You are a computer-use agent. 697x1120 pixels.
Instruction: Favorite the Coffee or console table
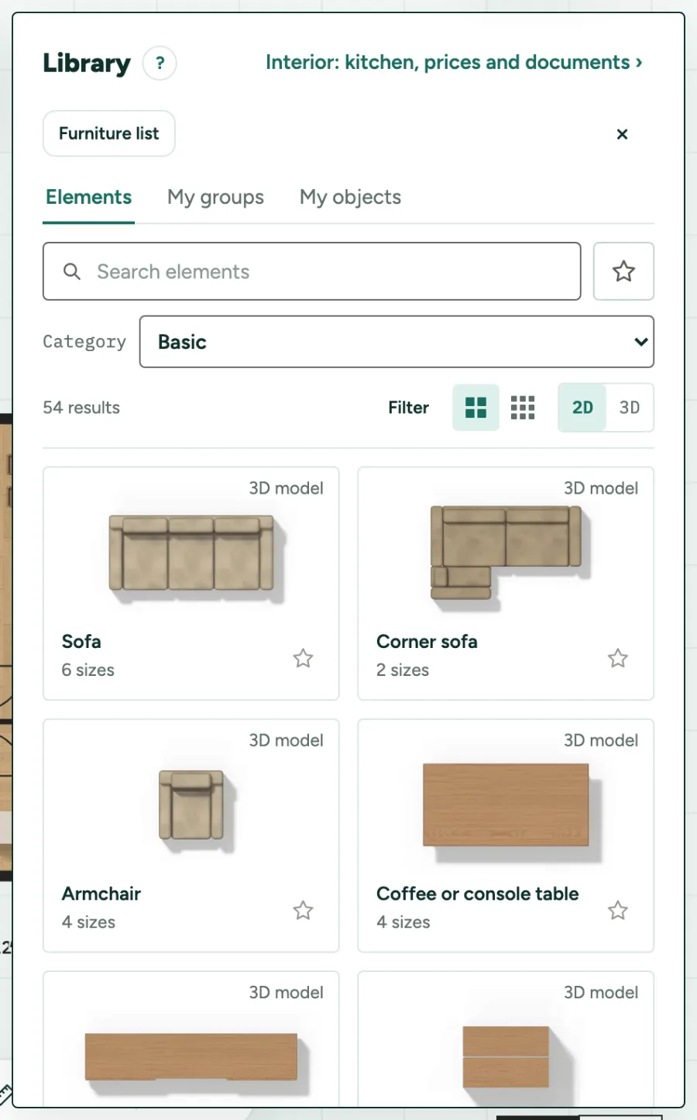click(x=617, y=910)
